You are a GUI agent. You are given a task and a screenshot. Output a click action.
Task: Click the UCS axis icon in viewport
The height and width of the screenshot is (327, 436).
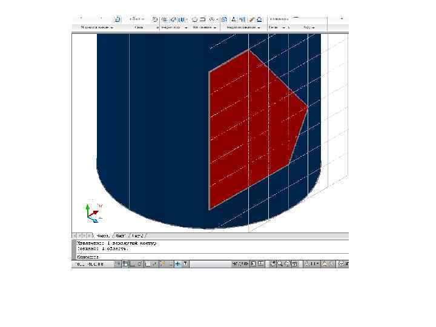point(93,213)
